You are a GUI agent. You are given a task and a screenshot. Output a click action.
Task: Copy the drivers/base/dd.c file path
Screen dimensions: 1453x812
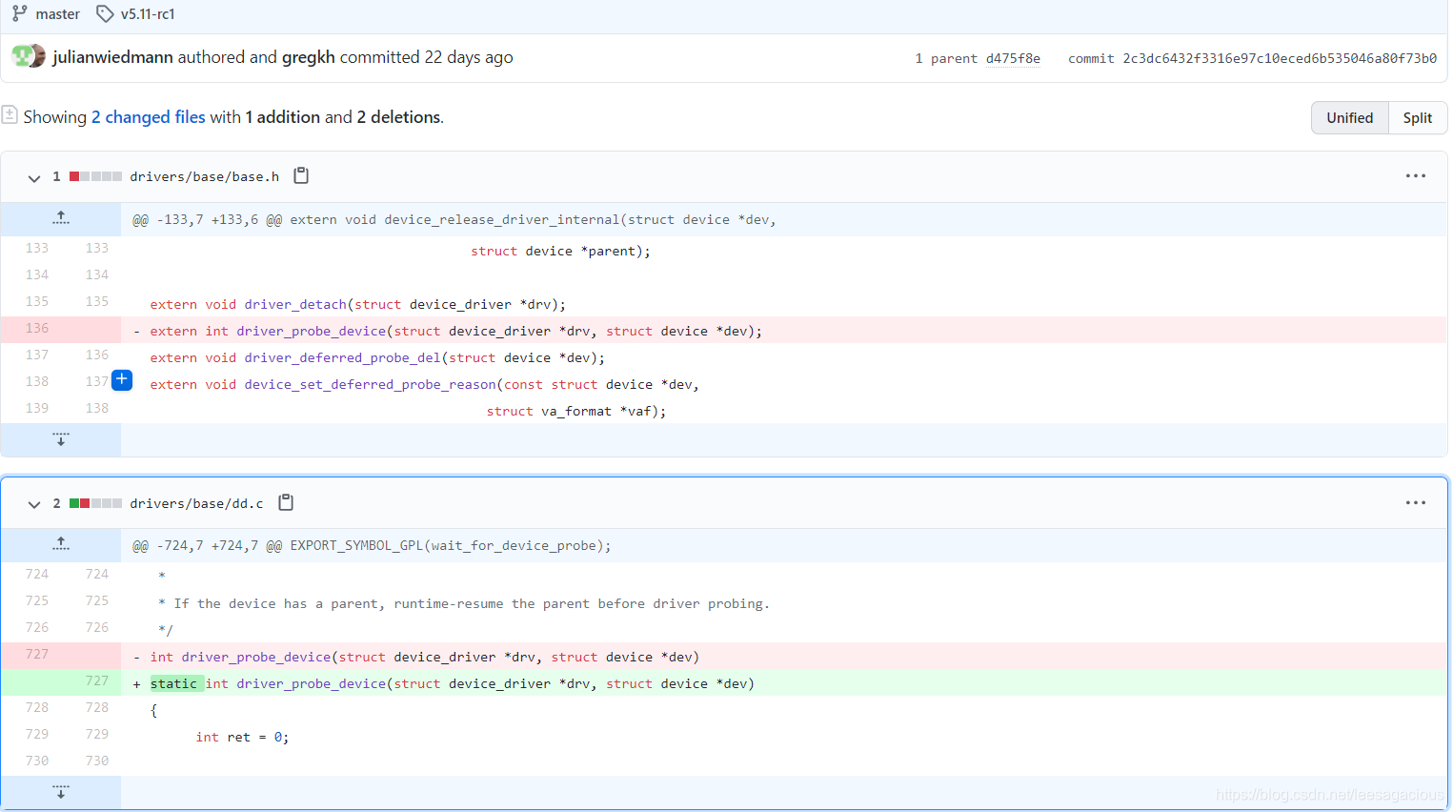286,502
